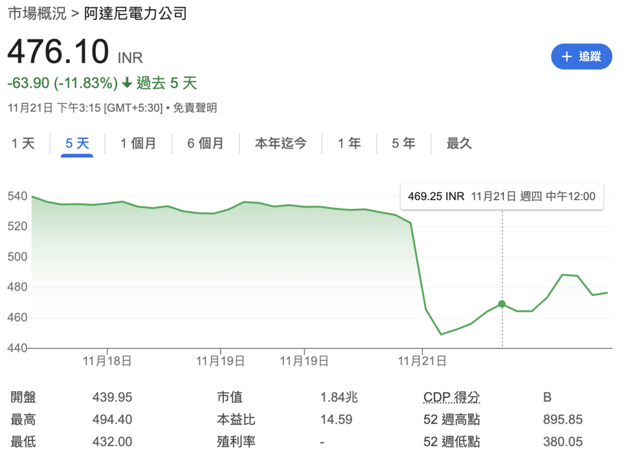Image resolution: width=630 pixels, height=454 pixels.
Task: Open the 免責聲明 disclaimer link
Action: click(x=195, y=108)
